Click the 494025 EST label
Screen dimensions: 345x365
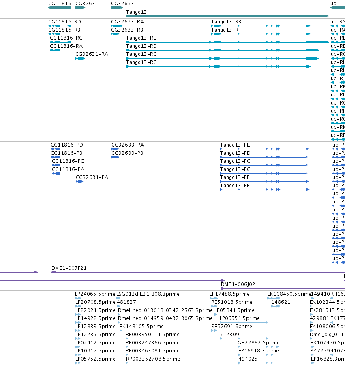(248, 359)
